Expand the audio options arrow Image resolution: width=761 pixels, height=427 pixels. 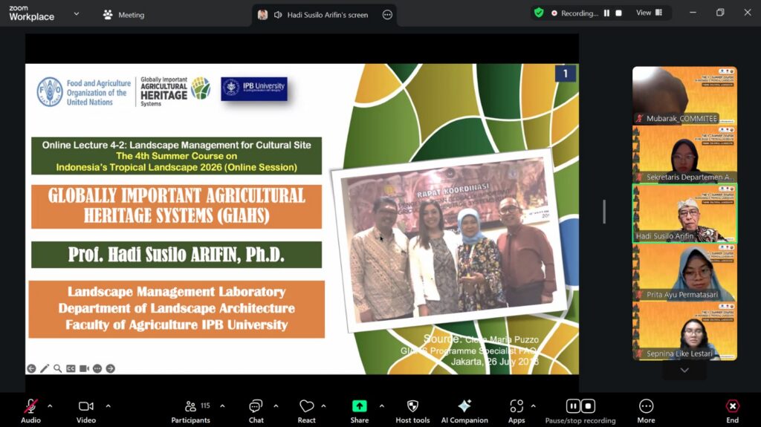pyautogui.click(x=50, y=406)
